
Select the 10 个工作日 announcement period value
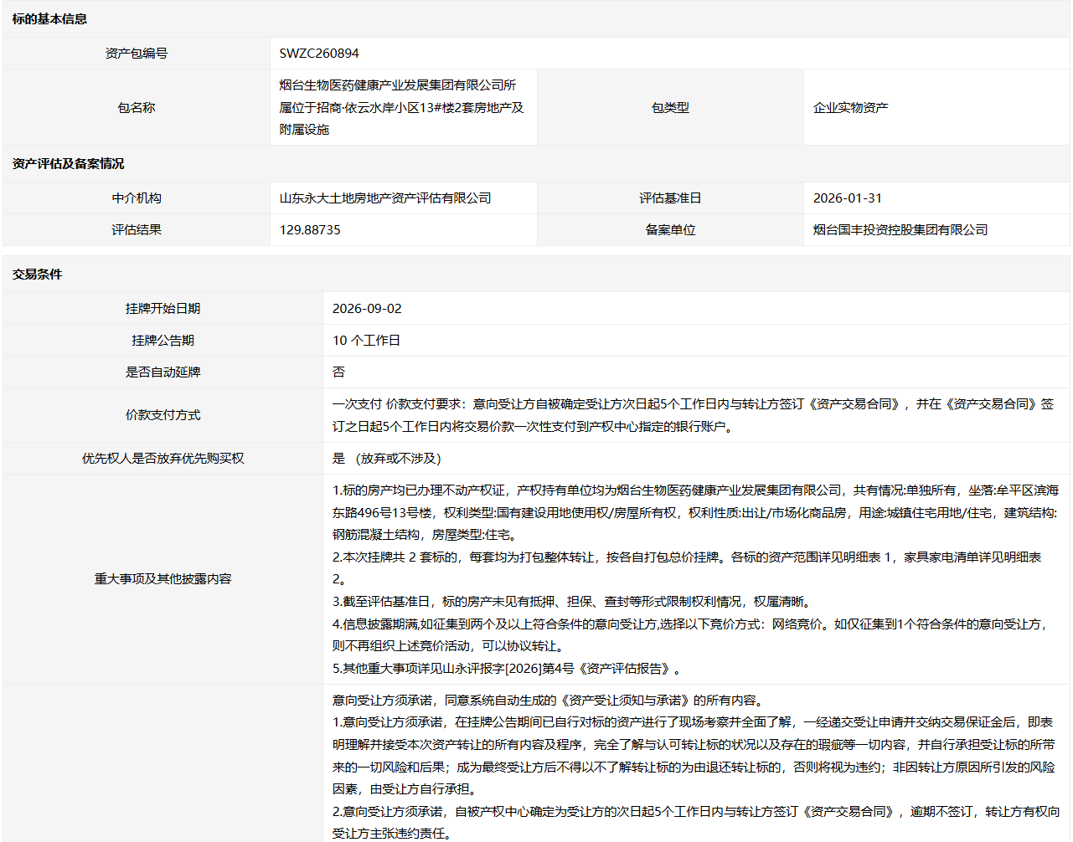click(366, 341)
